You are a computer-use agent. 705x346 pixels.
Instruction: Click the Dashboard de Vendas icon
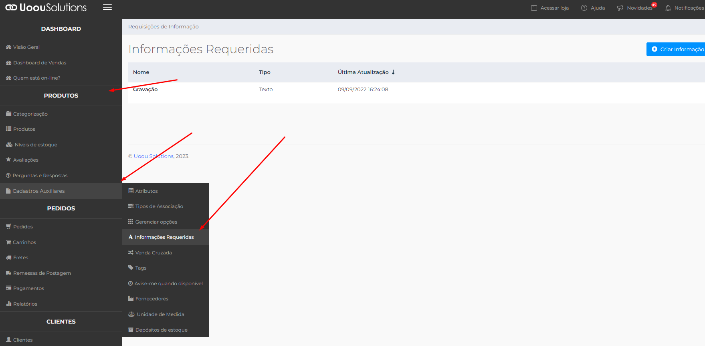[8, 63]
